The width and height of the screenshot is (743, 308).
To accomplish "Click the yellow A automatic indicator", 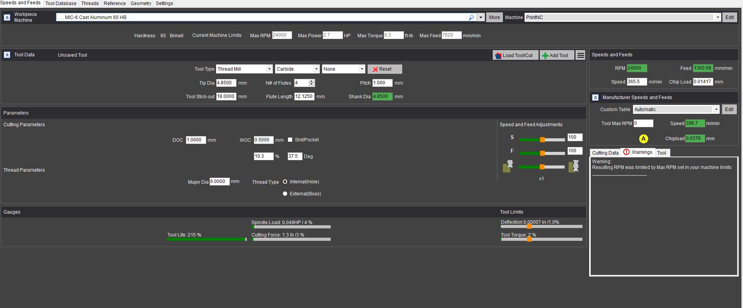I will pyautogui.click(x=643, y=139).
